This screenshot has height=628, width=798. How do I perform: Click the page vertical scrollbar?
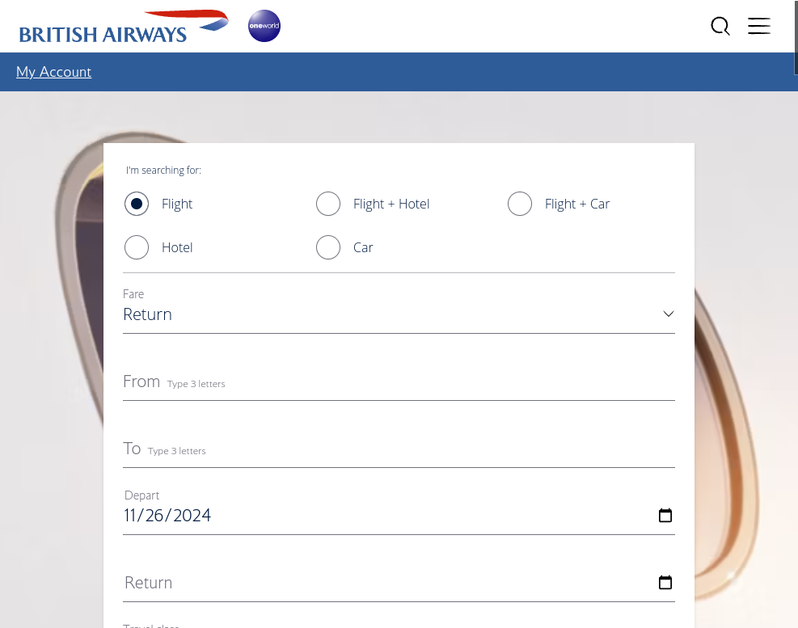[796, 314]
